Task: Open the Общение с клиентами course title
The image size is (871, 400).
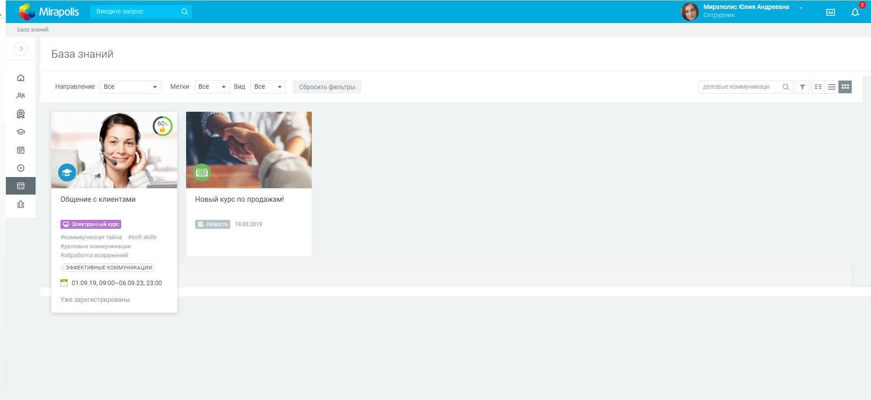Action: click(x=98, y=200)
